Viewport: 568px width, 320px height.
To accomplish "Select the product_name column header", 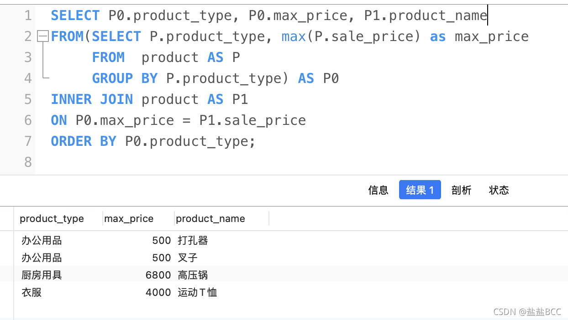I will [x=210, y=219].
